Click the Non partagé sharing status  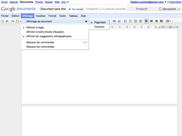coord(78,9)
